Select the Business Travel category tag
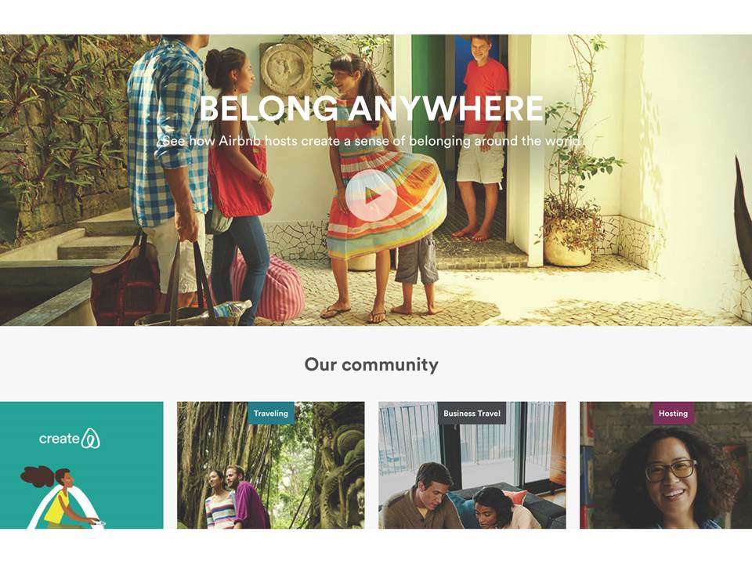Image resolution: width=752 pixels, height=564 pixels. [x=472, y=414]
